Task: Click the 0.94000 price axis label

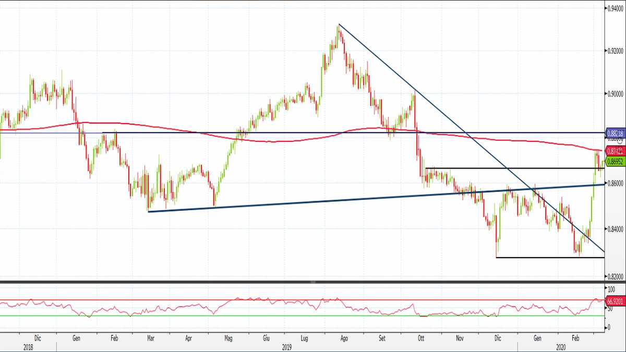Action: pos(616,8)
